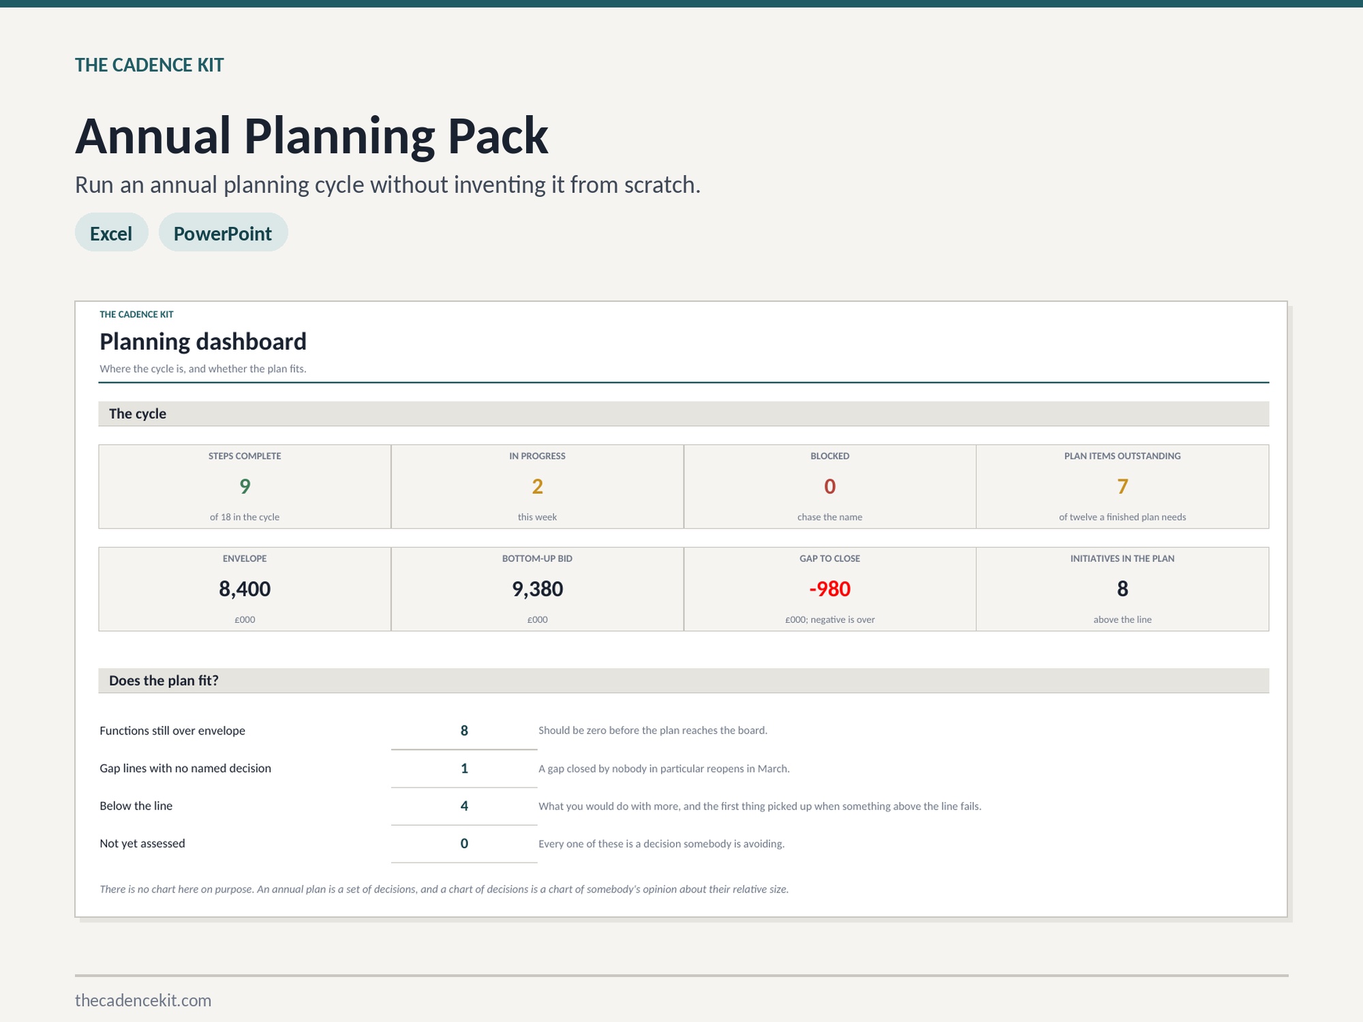Click the Bottom-up Bid value 9,380
The width and height of the screenshot is (1363, 1022).
point(537,589)
